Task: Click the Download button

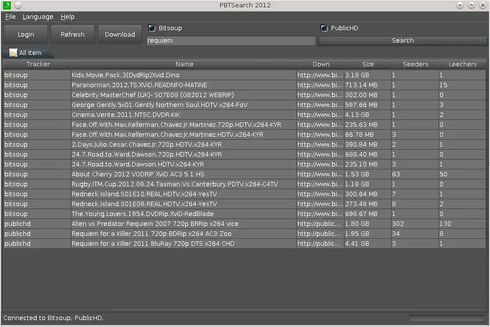Action: point(120,34)
